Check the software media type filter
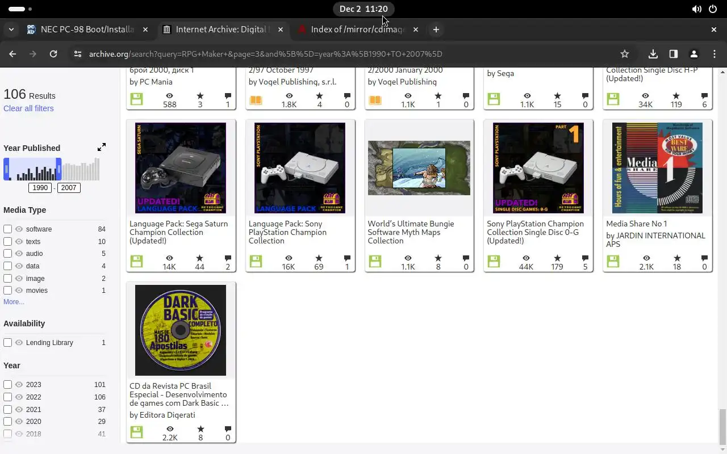Viewport: 727px width, 454px height. [8, 229]
